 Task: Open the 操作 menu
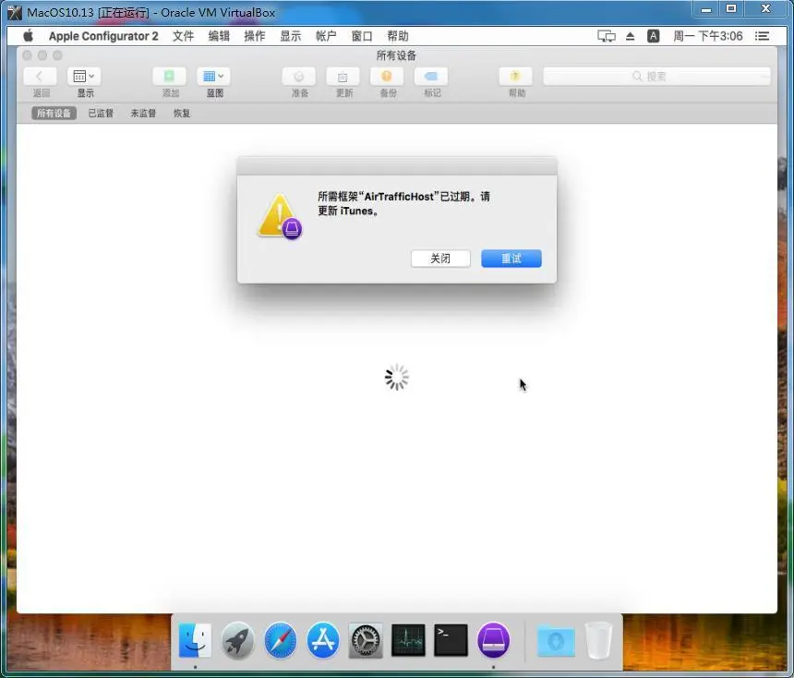click(255, 36)
